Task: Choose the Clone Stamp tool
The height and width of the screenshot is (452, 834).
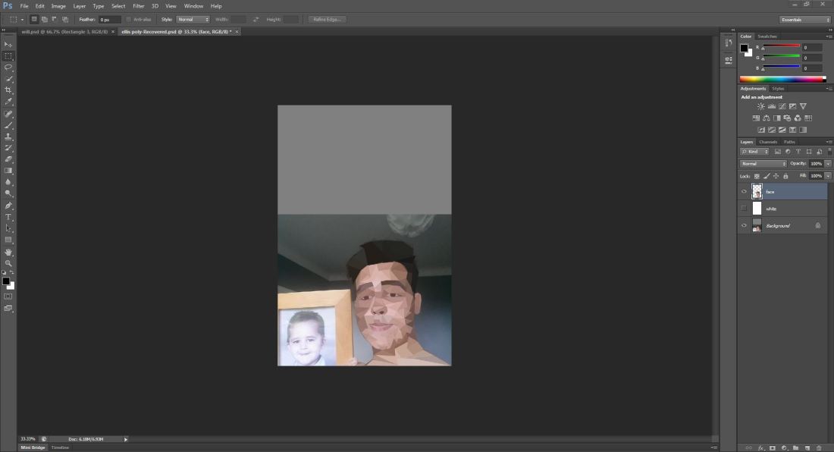Action: (x=8, y=137)
